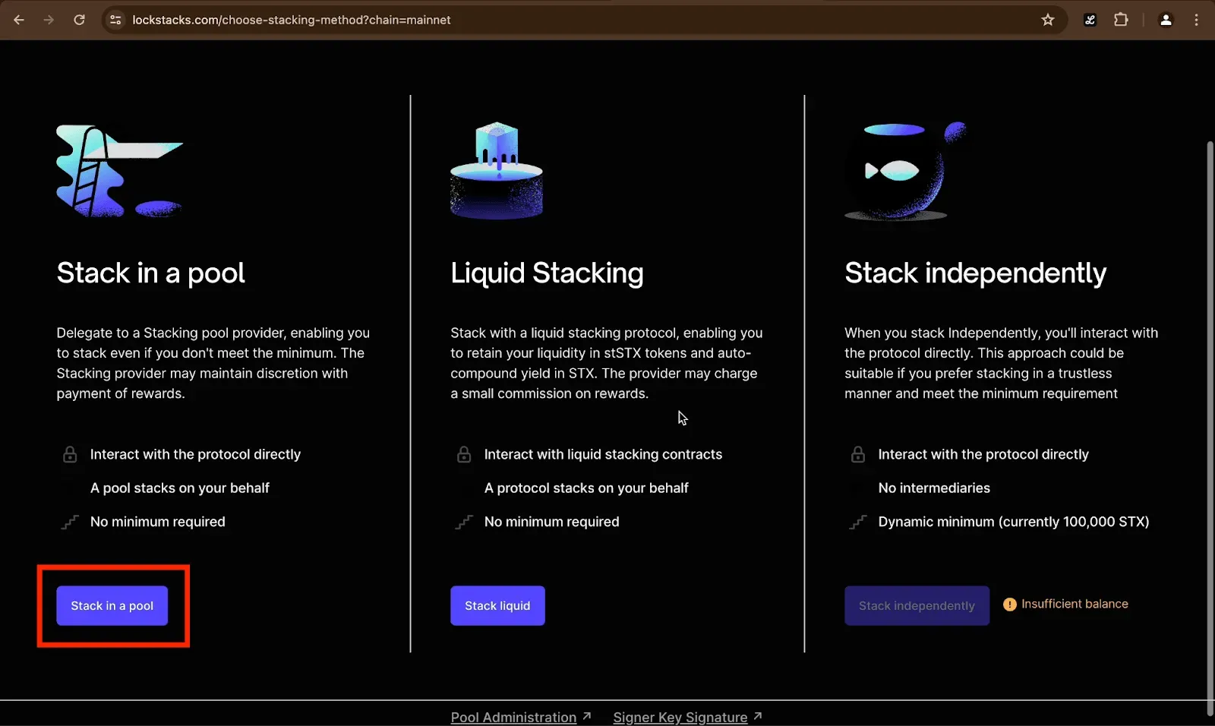Click the lock icon beside 'Interact with liquid stacking contracts'
This screenshot has width=1215, height=726.
pyautogui.click(x=464, y=454)
